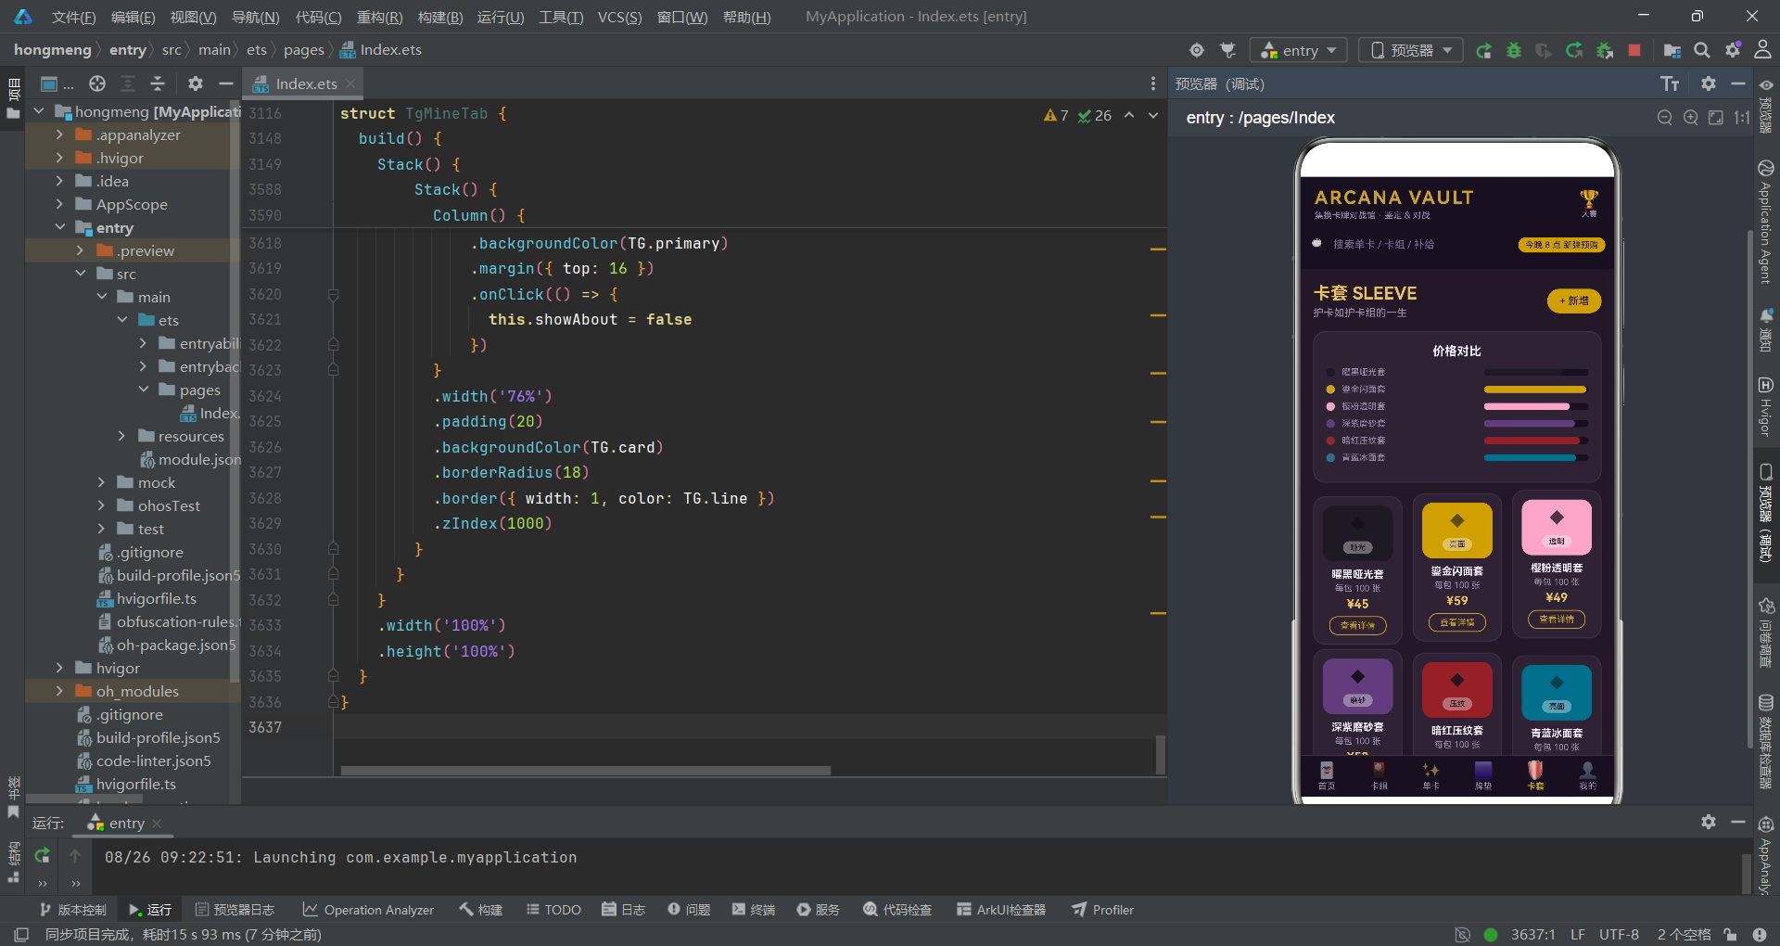Select the Index.ets editor tab
The image size is (1780, 946).
[304, 83]
